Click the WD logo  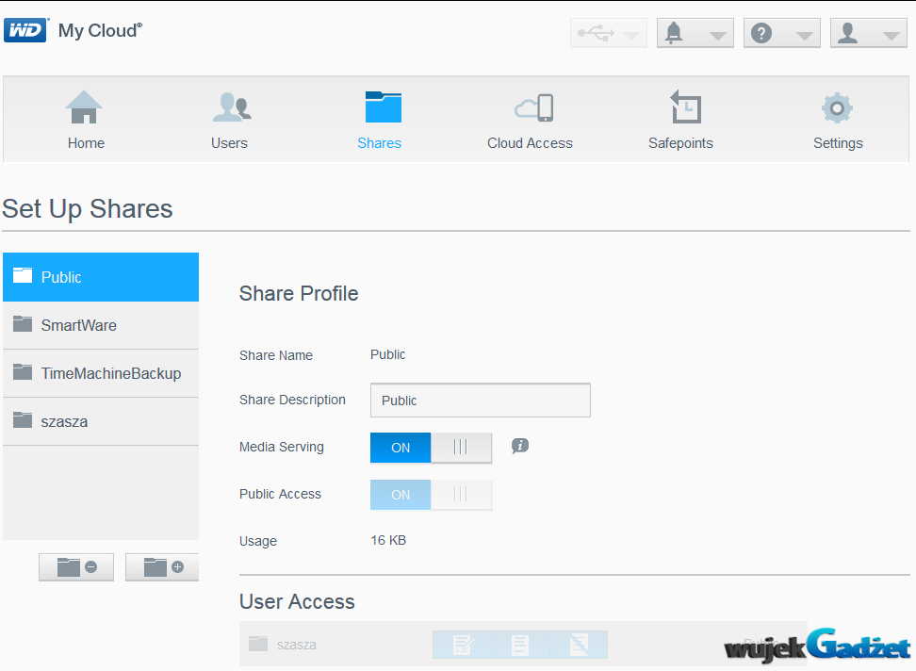point(25,31)
